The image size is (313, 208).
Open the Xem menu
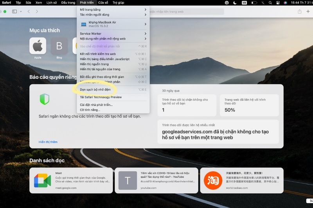tap(39, 3)
